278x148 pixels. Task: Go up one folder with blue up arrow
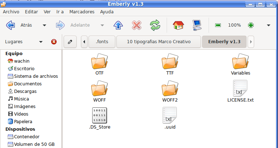pos(118,25)
